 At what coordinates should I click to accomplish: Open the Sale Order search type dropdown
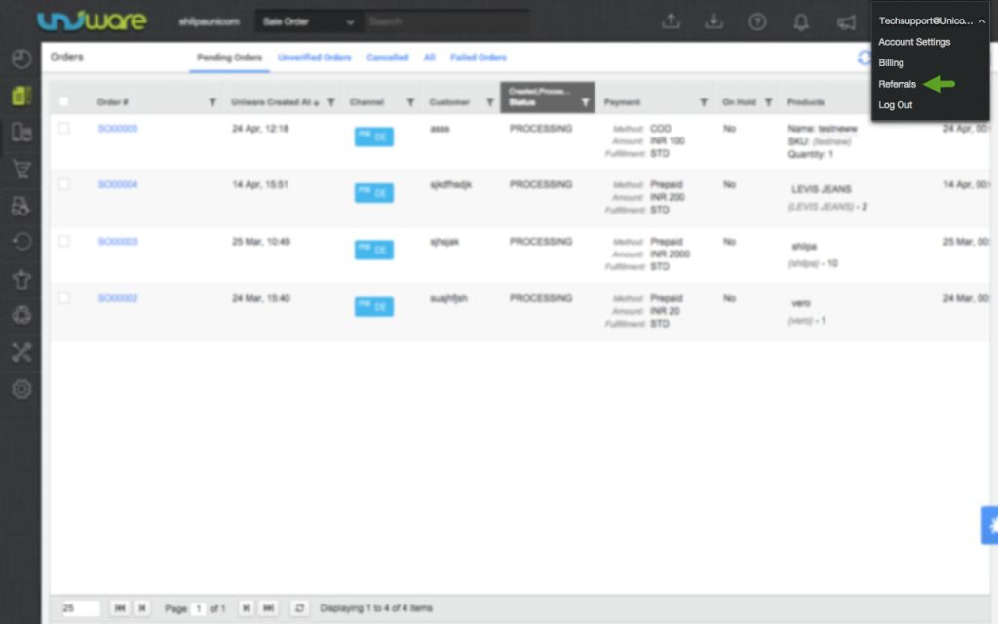pos(308,21)
